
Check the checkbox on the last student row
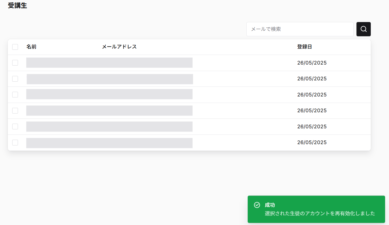point(15,142)
